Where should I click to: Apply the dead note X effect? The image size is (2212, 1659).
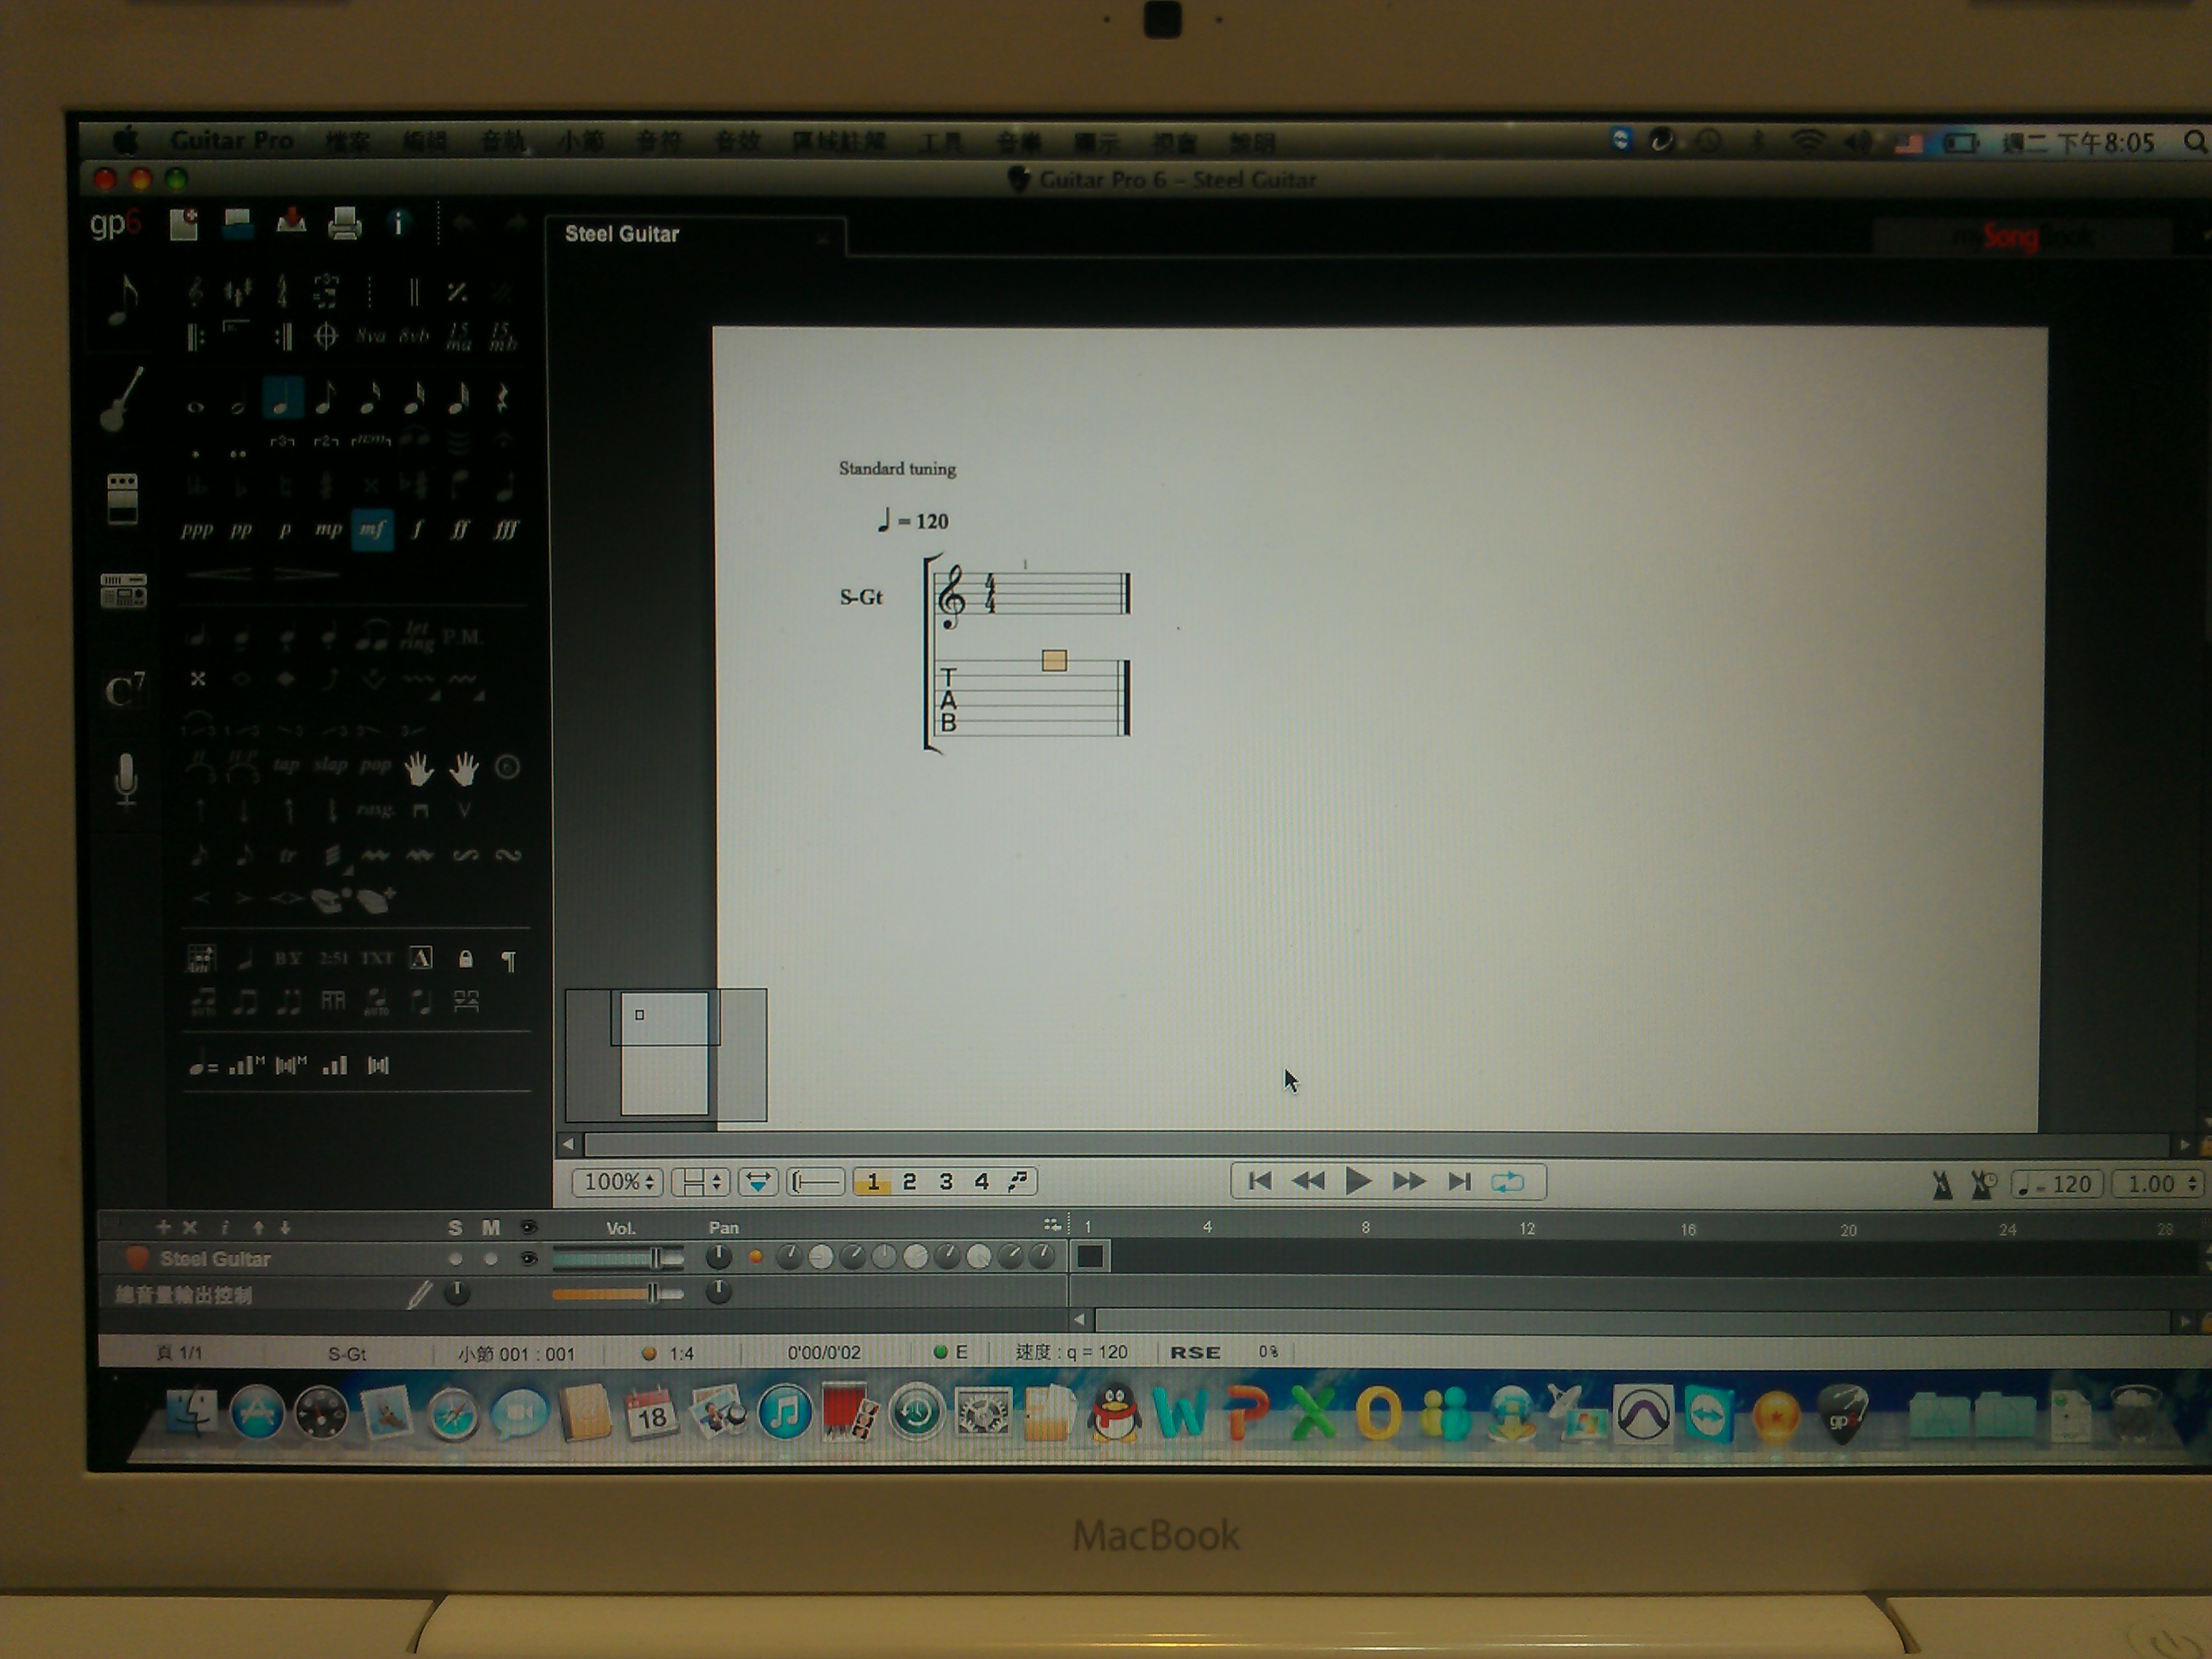198,679
